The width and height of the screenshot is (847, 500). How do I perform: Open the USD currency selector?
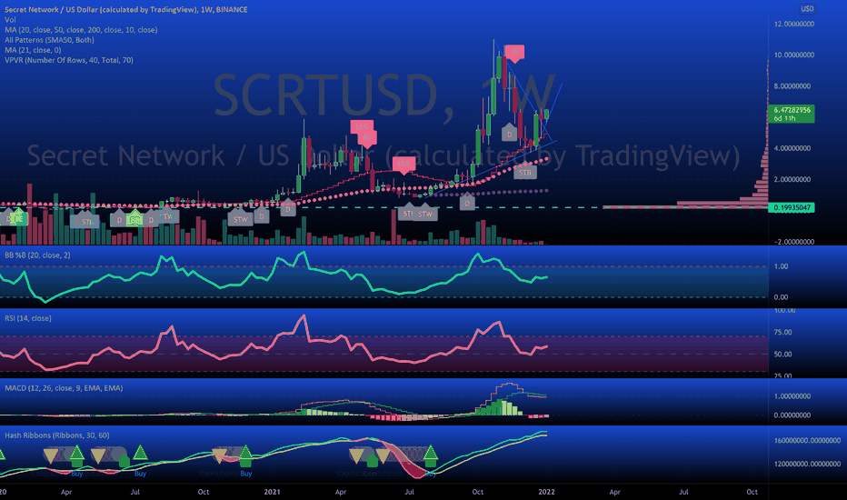click(807, 9)
